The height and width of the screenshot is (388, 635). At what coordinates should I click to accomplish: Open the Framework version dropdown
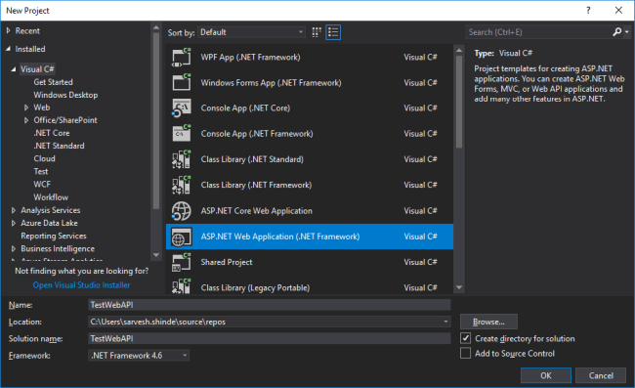139,355
